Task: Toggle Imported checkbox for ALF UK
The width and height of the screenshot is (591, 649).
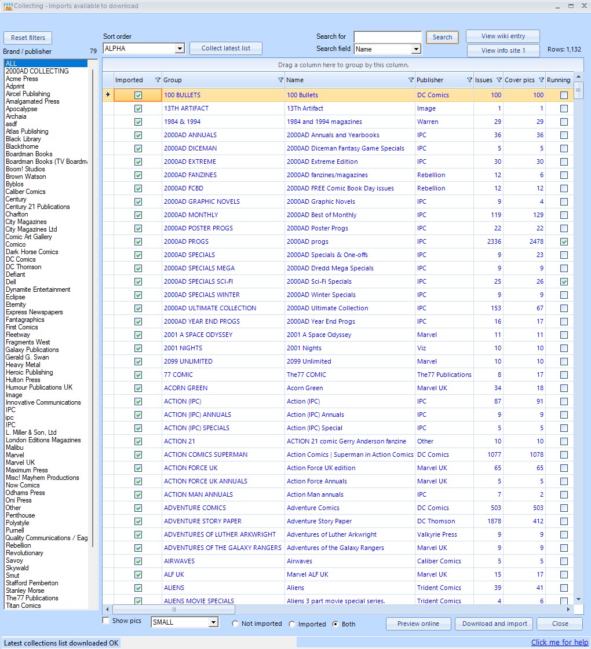Action: pyautogui.click(x=138, y=575)
